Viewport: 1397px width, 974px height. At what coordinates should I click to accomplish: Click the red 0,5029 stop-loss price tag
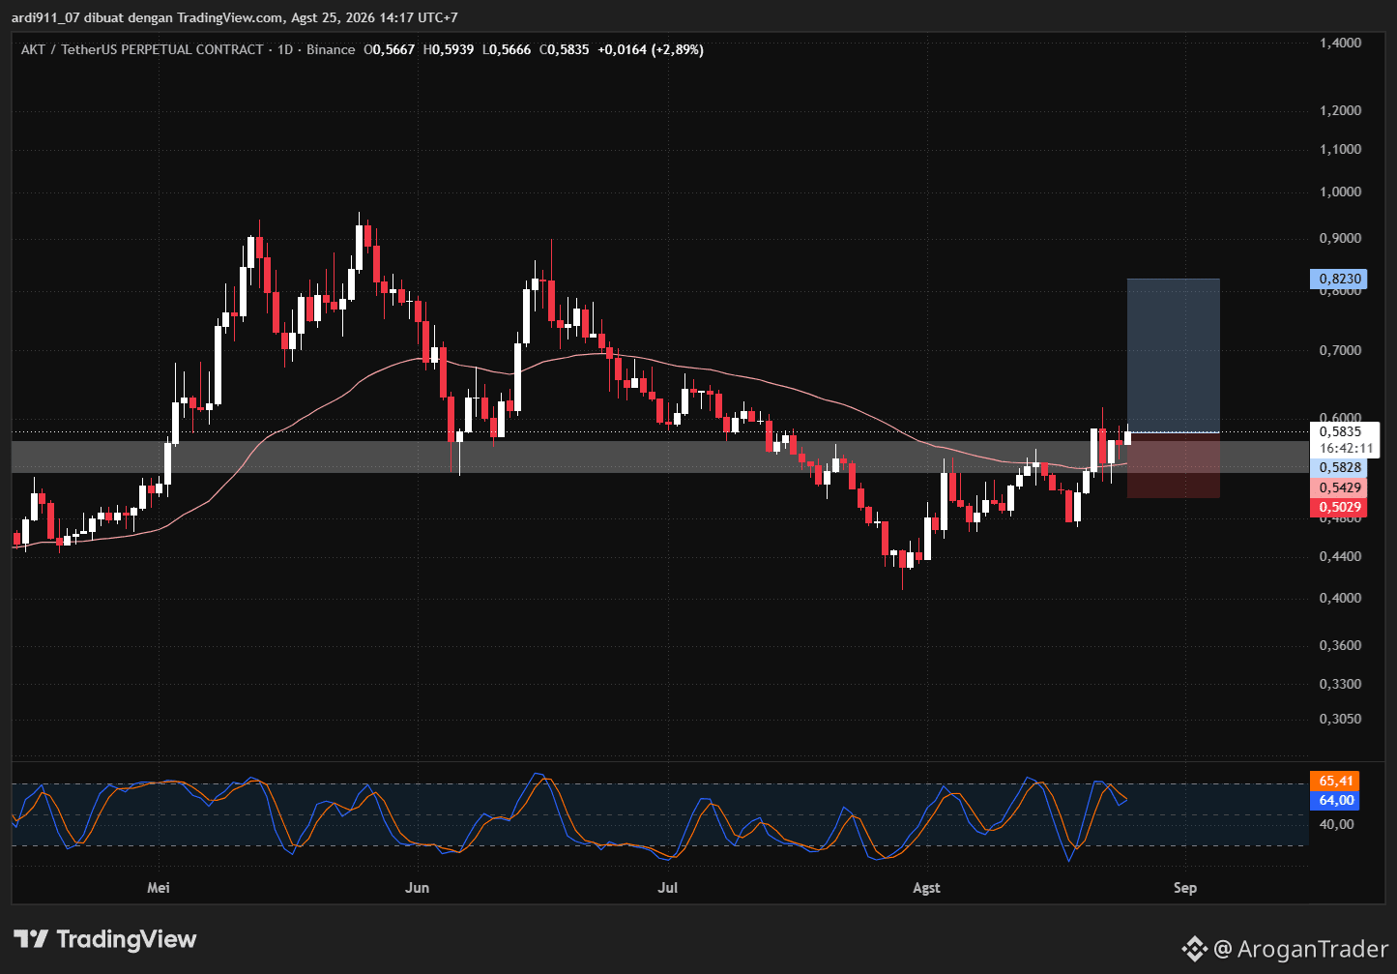1339,508
